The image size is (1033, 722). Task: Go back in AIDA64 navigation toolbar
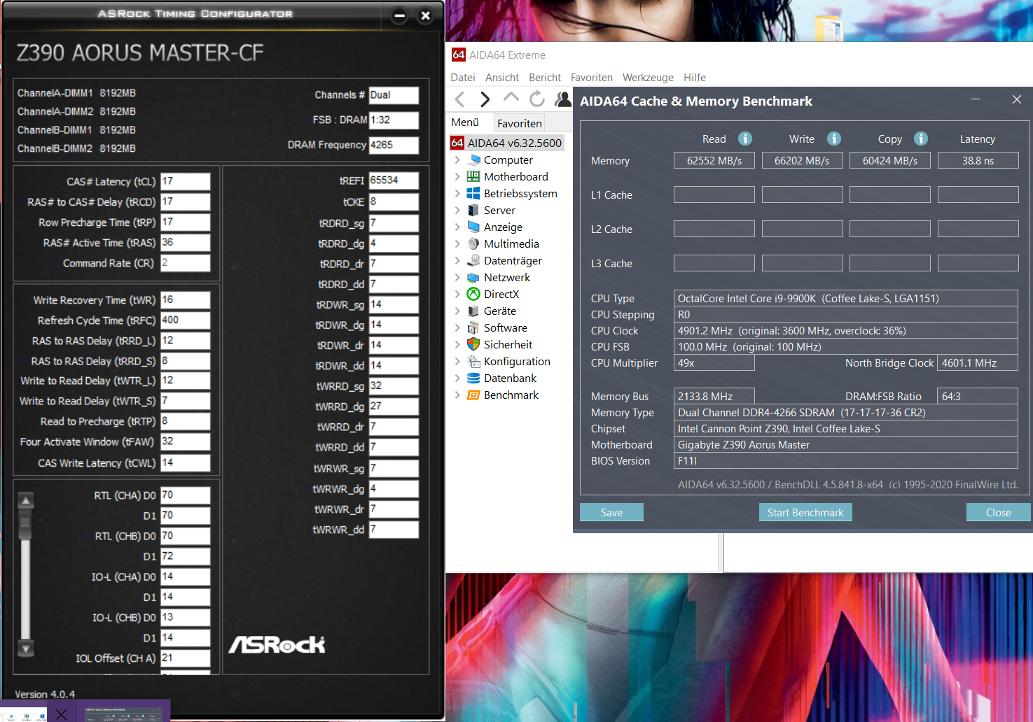coord(460,99)
